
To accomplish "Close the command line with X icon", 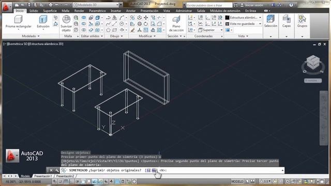I will [51, 170].
